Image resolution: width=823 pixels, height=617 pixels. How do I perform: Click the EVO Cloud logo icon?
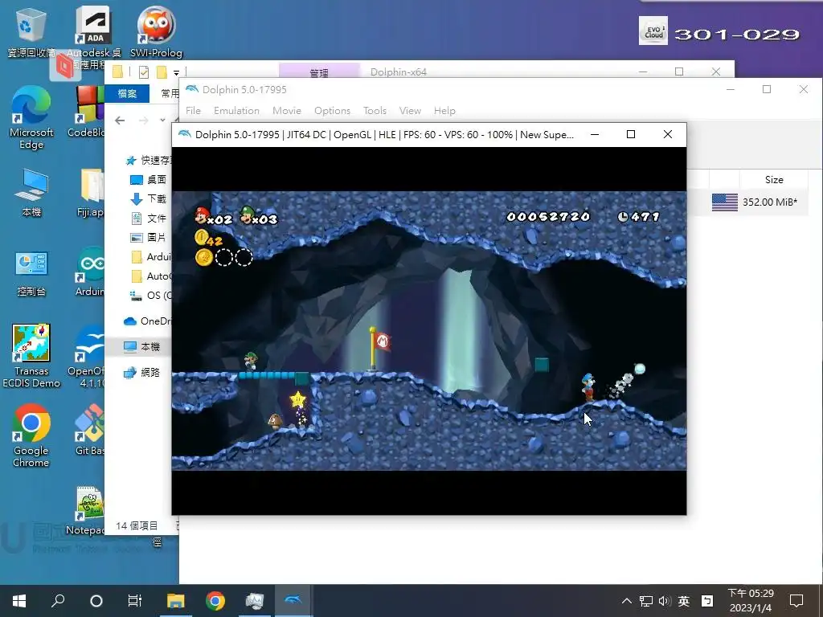point(653,31)
